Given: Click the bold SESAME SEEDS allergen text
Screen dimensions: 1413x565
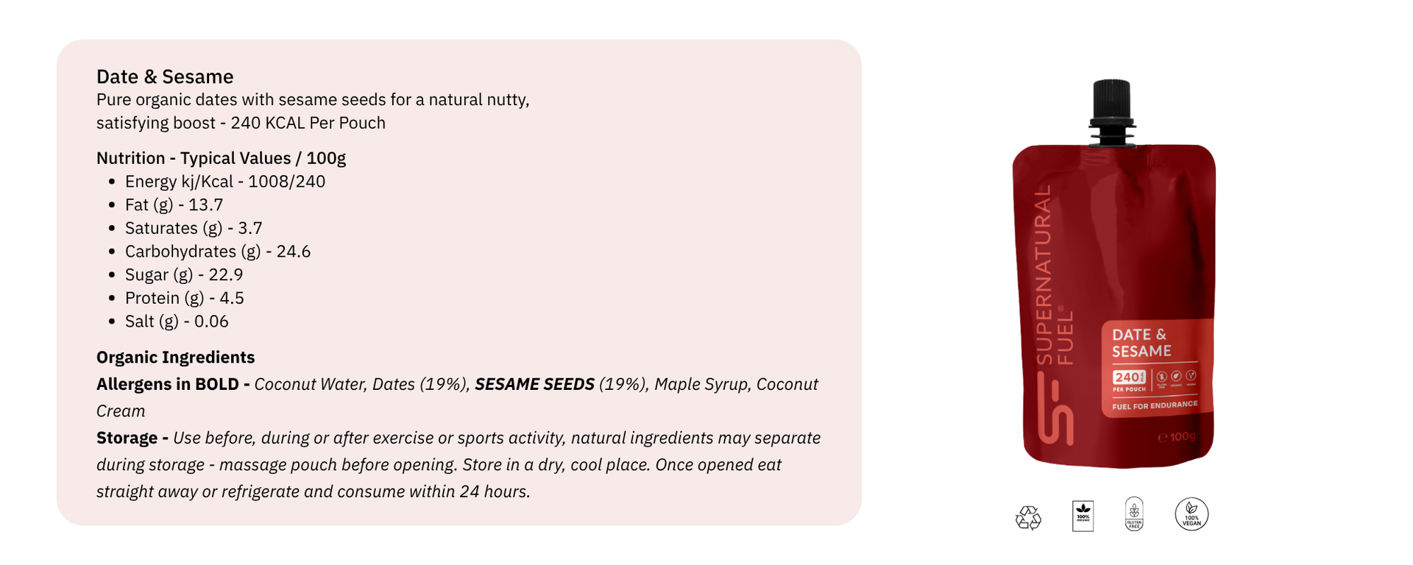Looking at the screenshot, I should tap(534, 384).
